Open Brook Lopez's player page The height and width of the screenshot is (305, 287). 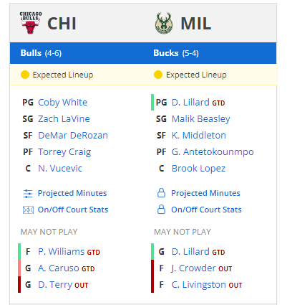(198, 169)
